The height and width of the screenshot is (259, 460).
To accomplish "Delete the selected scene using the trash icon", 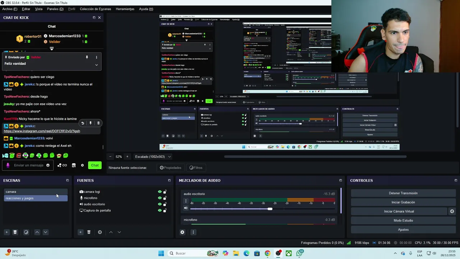I will click(x=15, y=232).
